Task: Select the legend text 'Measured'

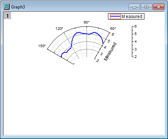Action: (132, 17)
